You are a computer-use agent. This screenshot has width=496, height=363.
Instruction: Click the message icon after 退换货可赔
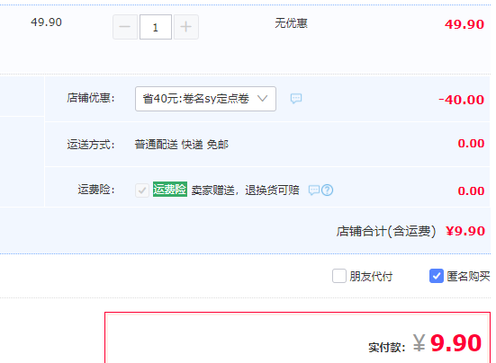click(x=314, y=190)
